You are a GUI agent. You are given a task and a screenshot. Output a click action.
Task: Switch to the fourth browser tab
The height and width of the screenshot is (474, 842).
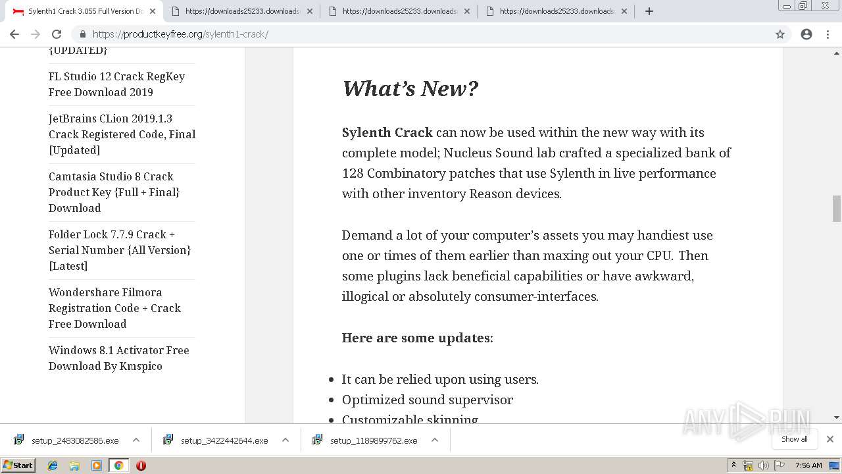coord(556,11)
